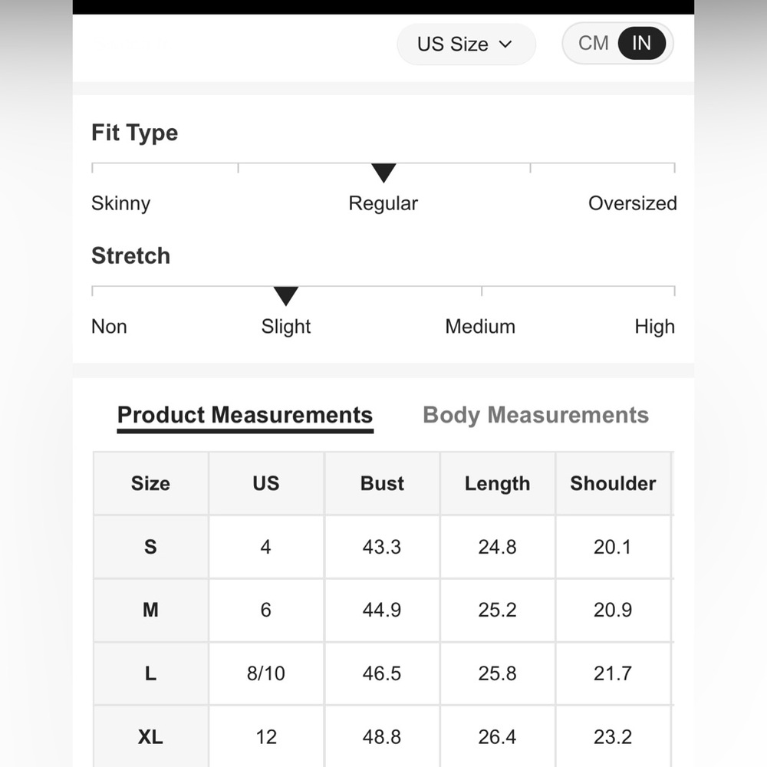Click the Length column header
Screen dimensions: 767x767
pos(498,483)
